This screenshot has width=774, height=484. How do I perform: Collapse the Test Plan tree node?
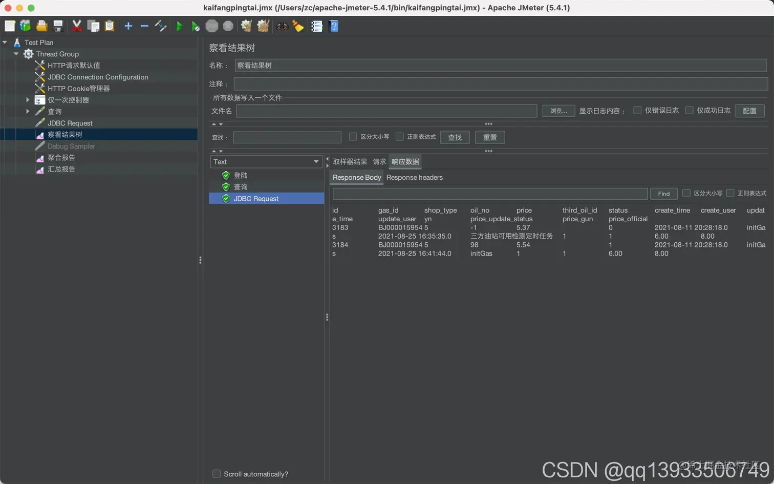pyautogui.click(x=5, y=43)
